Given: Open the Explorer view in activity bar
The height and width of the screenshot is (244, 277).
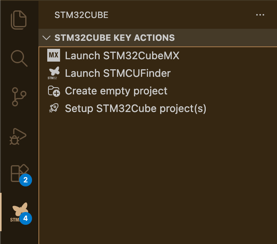Looking at the screenshot, I should pyautogui.click(x=19, y=20).
